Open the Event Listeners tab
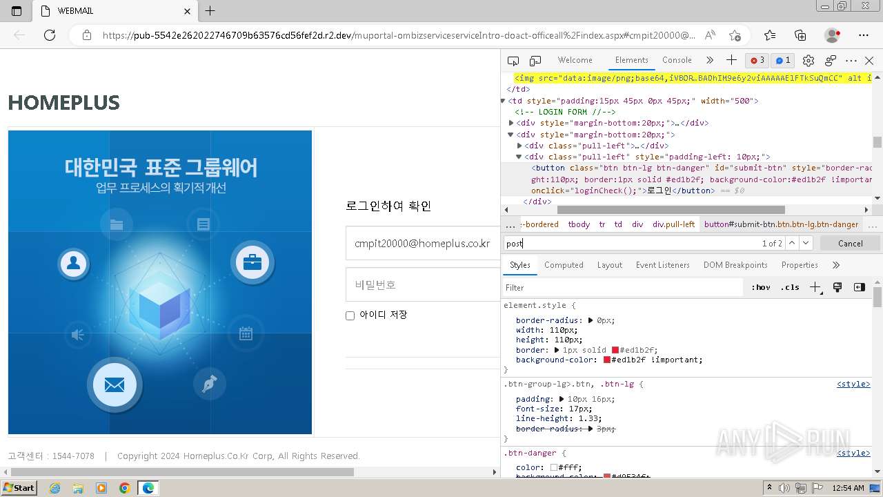 [x=662, y=265]
